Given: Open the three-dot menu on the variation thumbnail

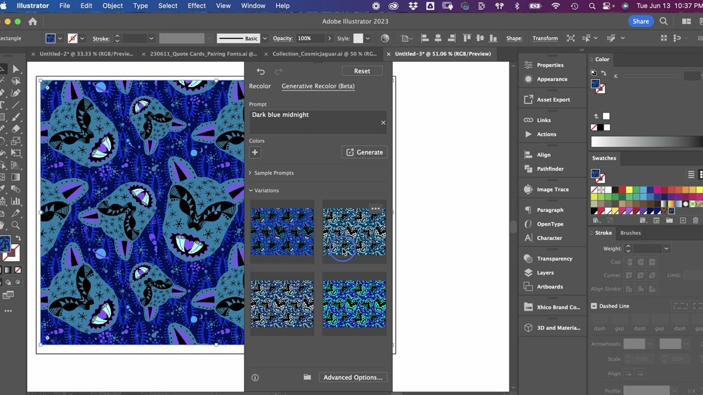Looking at the screenshot, I should (375, 209).
